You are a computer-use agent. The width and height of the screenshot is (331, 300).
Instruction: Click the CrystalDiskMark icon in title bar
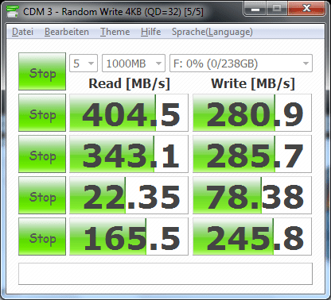[x=13, y=11]
